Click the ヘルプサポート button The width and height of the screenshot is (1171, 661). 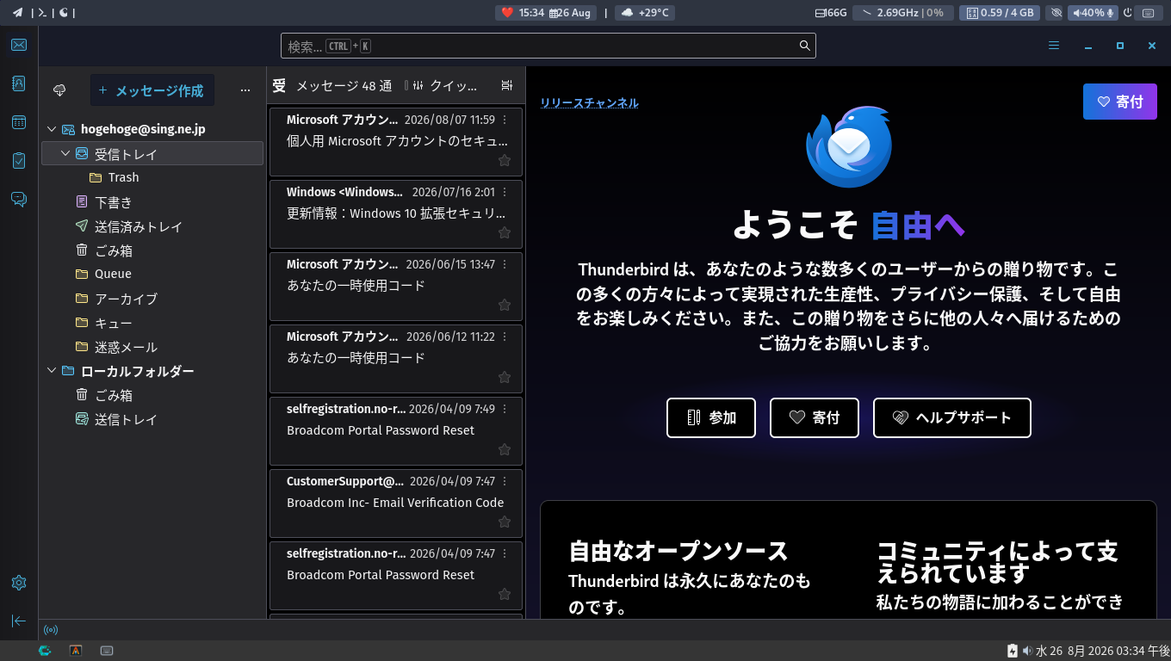pos(952,417)
